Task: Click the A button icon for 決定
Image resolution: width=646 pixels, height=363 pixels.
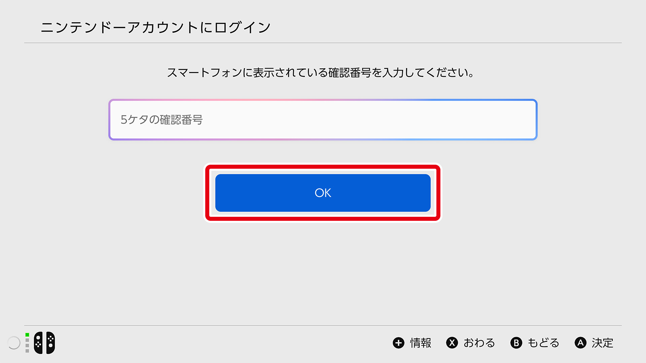Action: click(x=580, y=343)
